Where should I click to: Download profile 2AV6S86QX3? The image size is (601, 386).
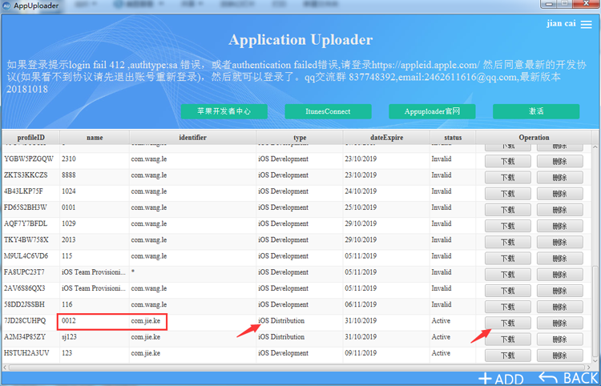[x=507, y=291]
